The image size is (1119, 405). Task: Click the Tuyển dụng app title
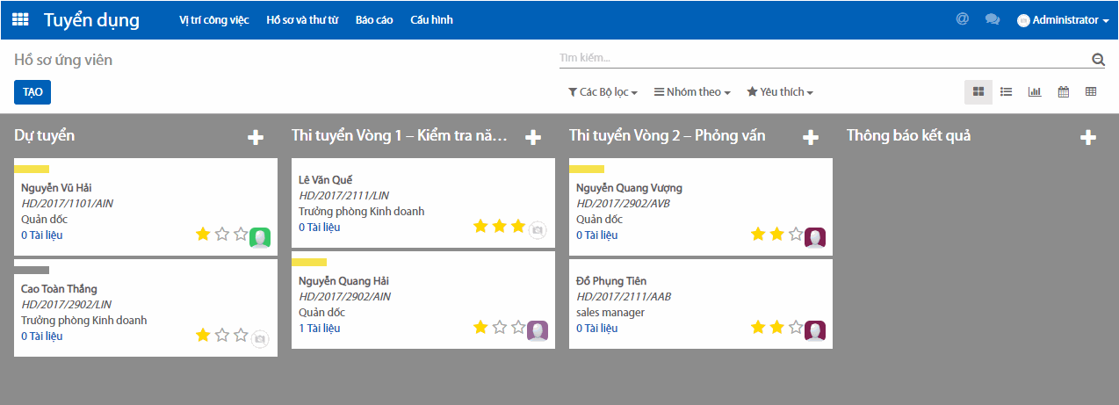(x=91, y=20)
